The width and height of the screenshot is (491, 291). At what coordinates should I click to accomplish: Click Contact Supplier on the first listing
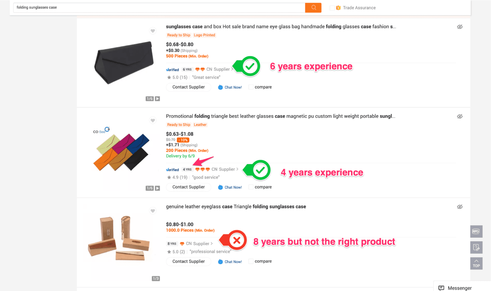tap(188, 87)
